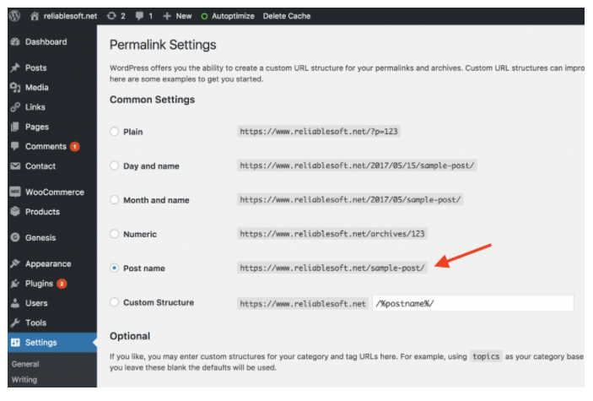Click the Month and name example URL
The image size is (593, 401).
click(350, 199)
